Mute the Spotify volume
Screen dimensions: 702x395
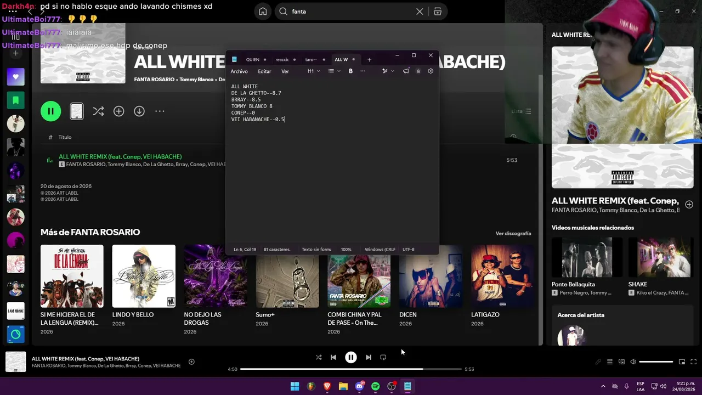pos(633,362)
